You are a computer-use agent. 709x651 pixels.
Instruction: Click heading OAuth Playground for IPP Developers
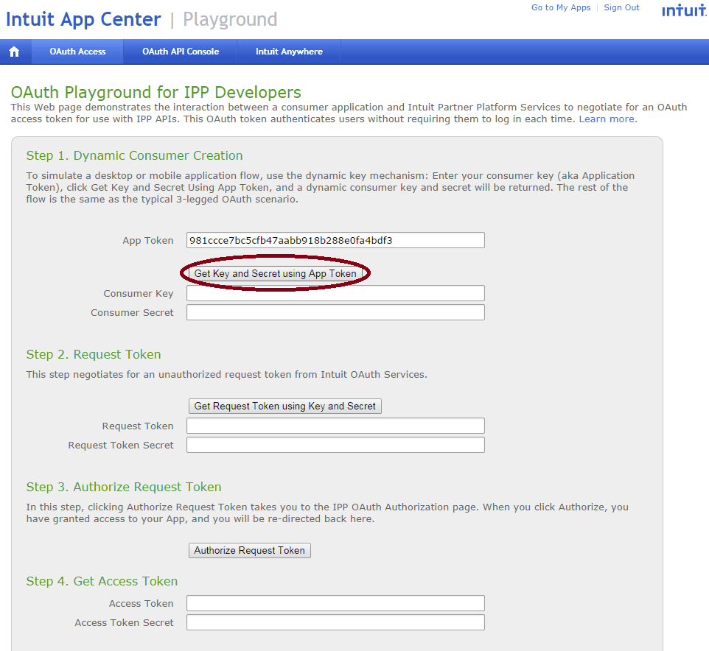(156, 92)
